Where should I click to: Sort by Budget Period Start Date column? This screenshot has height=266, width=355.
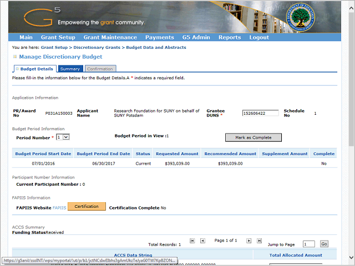click(43, 154)
